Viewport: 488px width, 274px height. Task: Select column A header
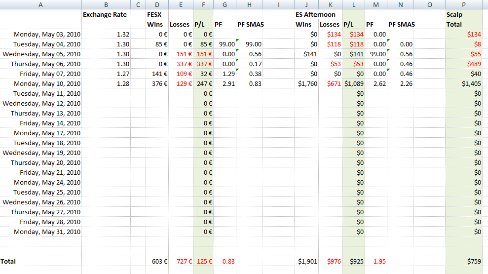[x=41, y=4]
